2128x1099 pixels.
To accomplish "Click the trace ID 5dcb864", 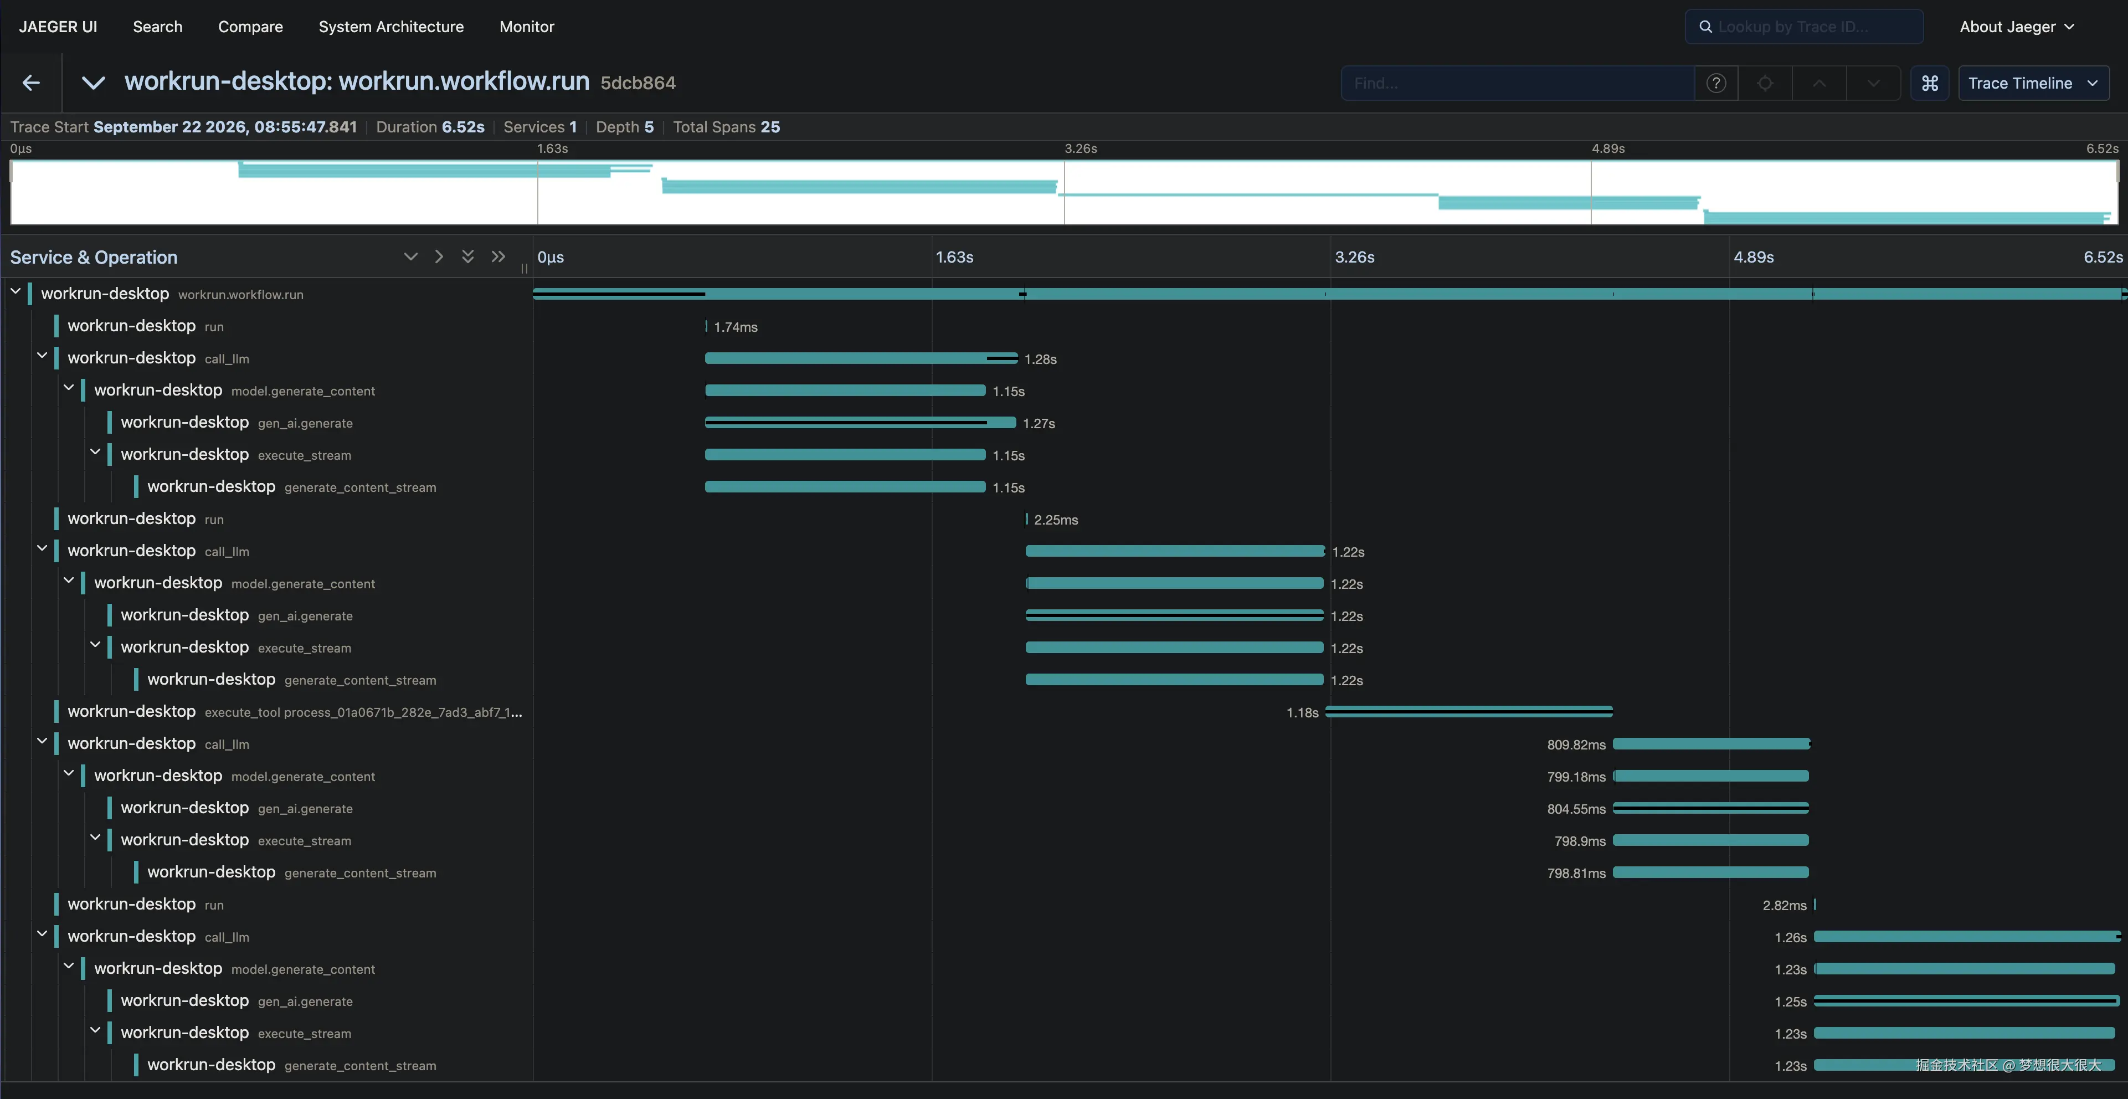I will click(x=638, y=83).
